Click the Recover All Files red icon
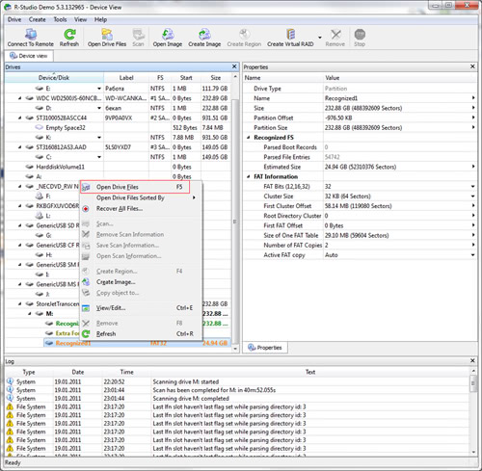Viewport: 482px width, 471px height. pyautogui.click(x=86, y=209)
